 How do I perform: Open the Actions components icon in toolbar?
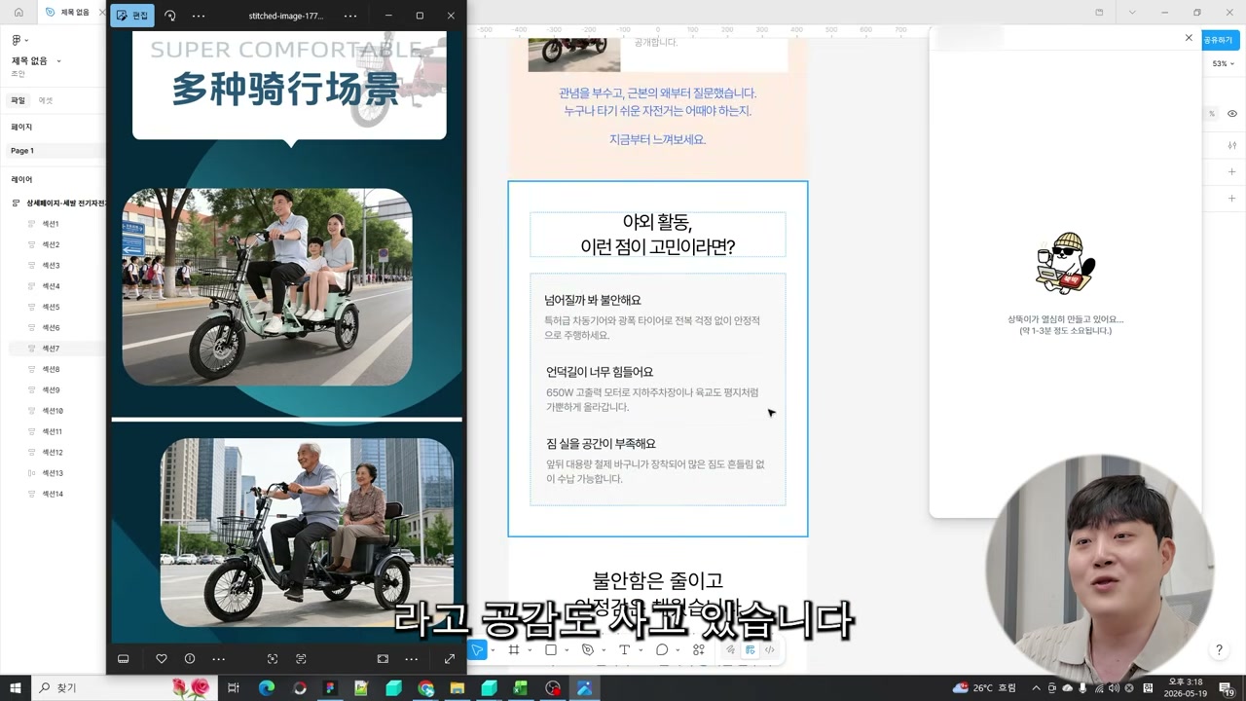pos(698,649)
